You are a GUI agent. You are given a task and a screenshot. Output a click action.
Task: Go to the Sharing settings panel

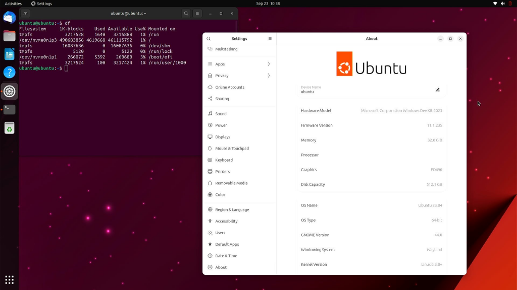239,99
